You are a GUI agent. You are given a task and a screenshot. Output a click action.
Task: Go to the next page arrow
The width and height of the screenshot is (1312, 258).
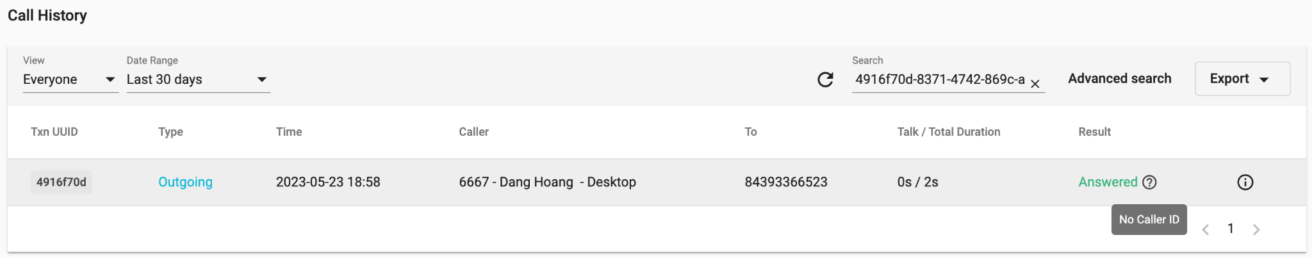1256,229
